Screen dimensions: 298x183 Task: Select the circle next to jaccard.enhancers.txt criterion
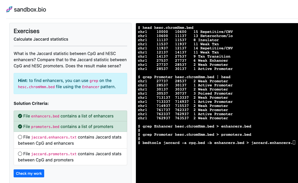click(20, 137)
